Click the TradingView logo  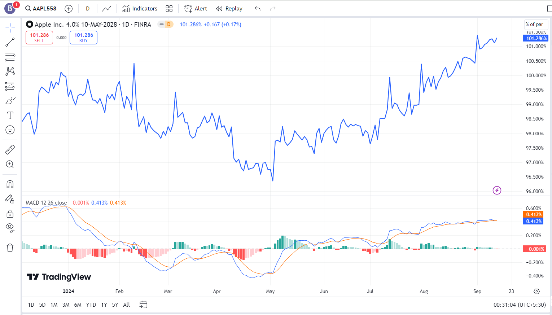pyautogui.click(x=59, y=277)
